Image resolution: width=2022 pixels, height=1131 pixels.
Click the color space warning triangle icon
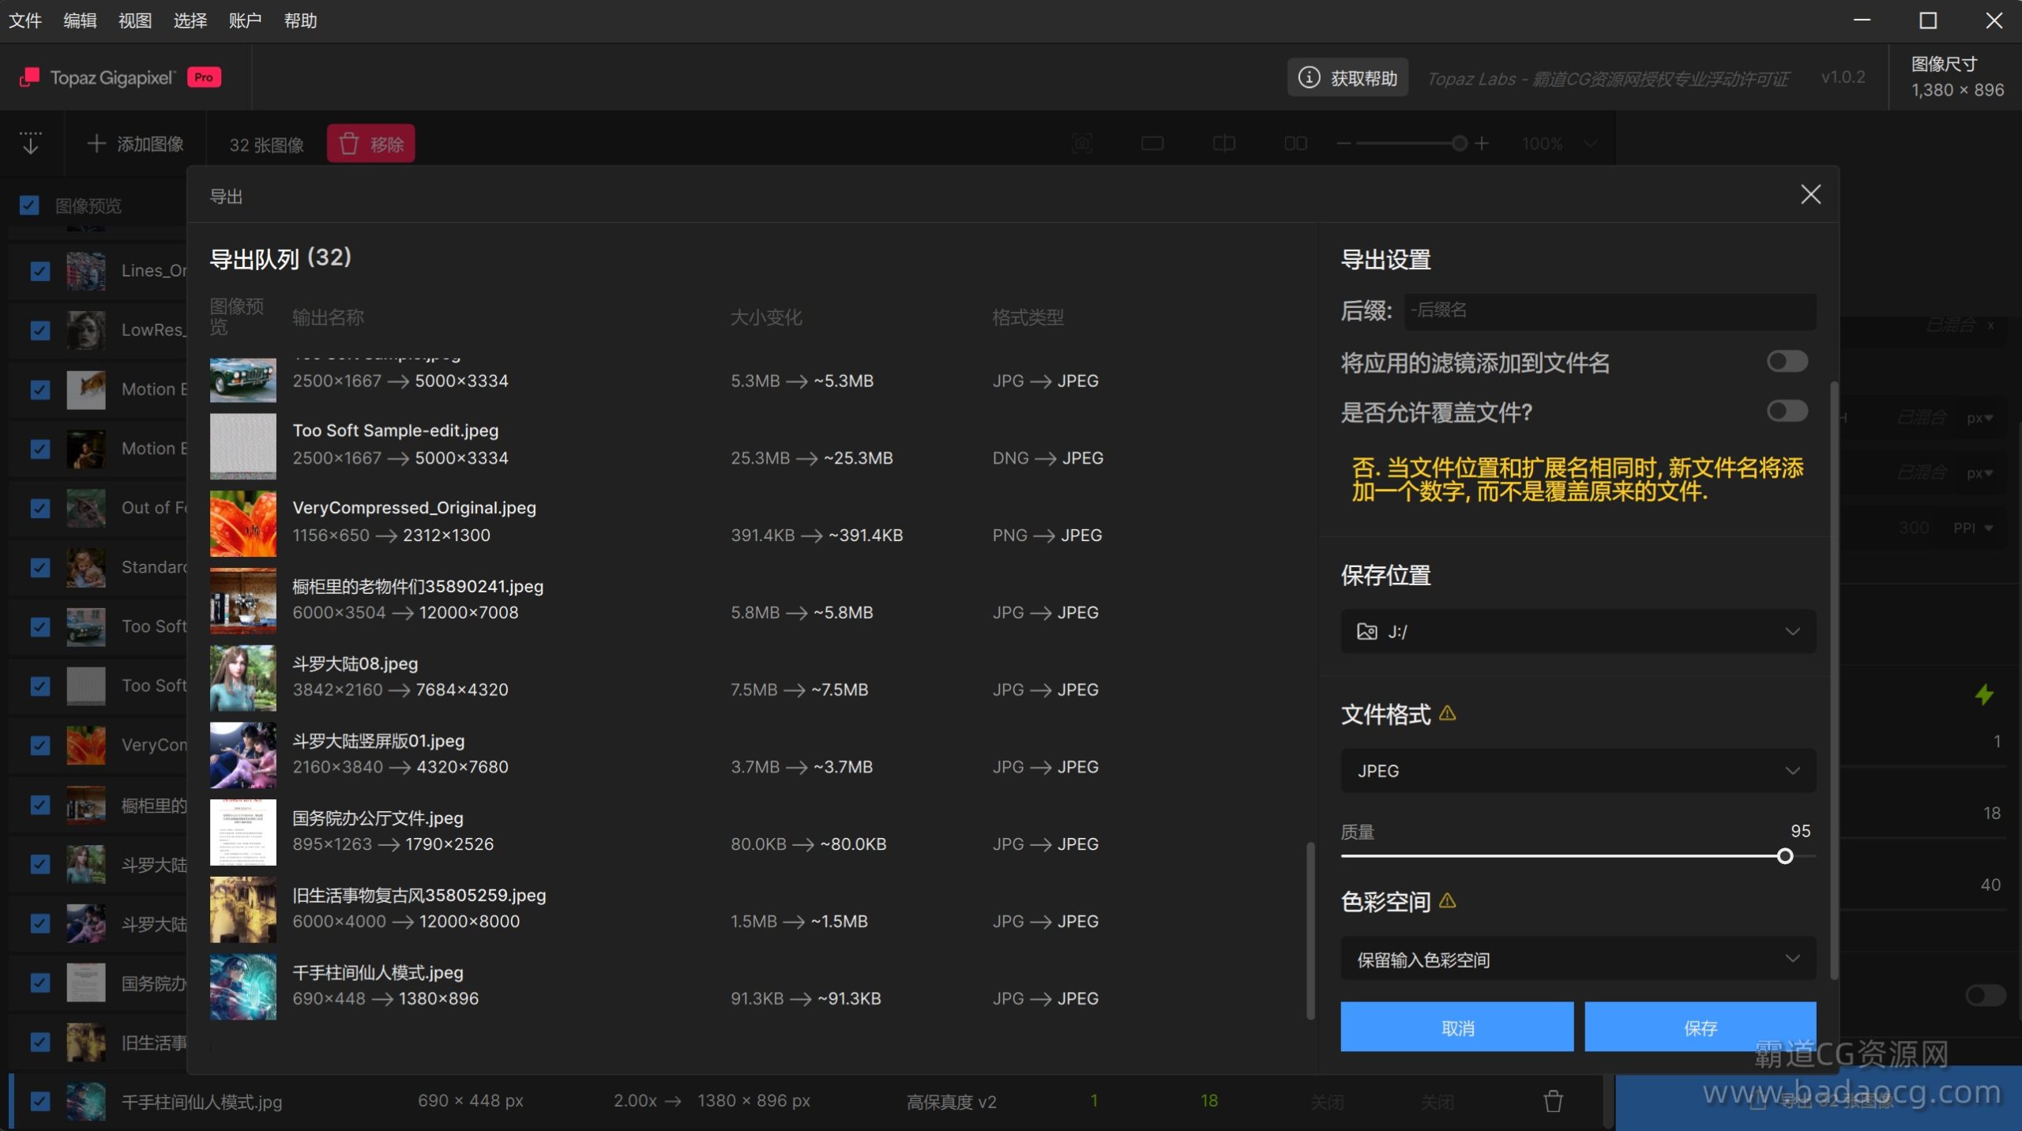1447,900
